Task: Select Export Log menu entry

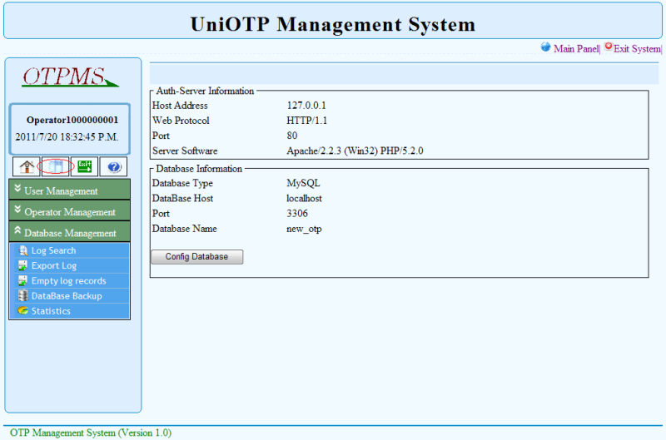Action: click(x=72, y=265)
